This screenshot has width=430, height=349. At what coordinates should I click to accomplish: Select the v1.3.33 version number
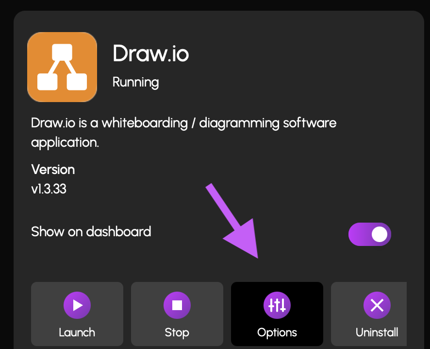49,189
